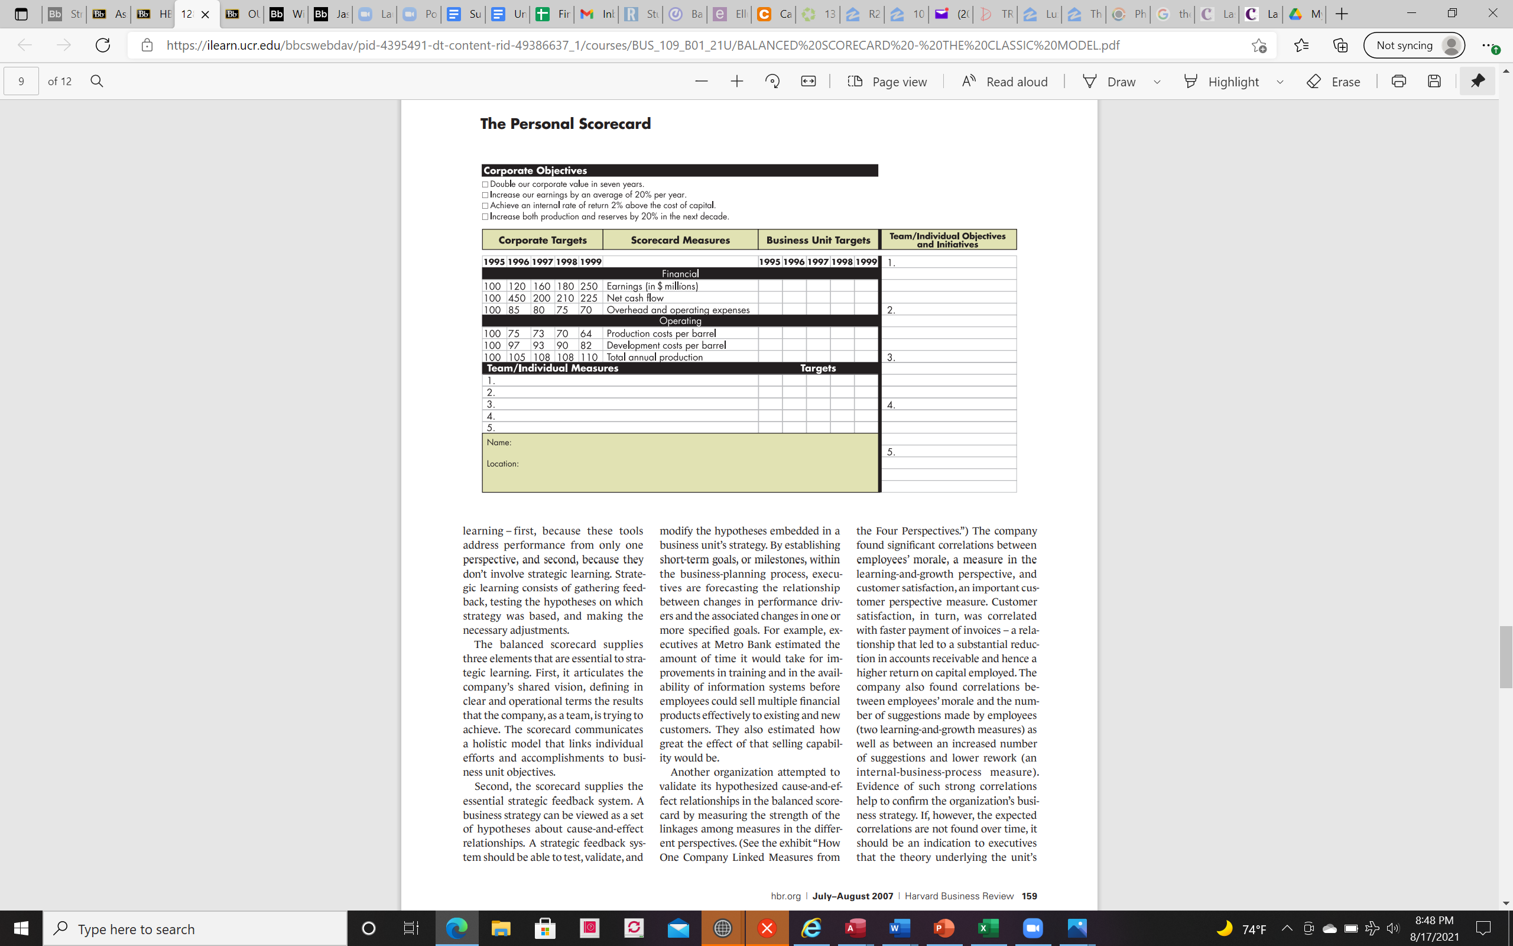Click the Not syncing profile button
Viewport: 1513px width, 946px height.
(x=1414, y=45)
